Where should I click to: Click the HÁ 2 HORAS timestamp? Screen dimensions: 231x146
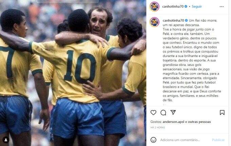coord(158,127)
